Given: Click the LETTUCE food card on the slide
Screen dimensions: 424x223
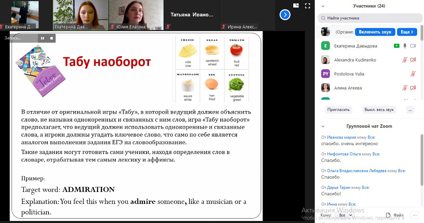Looking at the screenshot, I should point(236,86).
